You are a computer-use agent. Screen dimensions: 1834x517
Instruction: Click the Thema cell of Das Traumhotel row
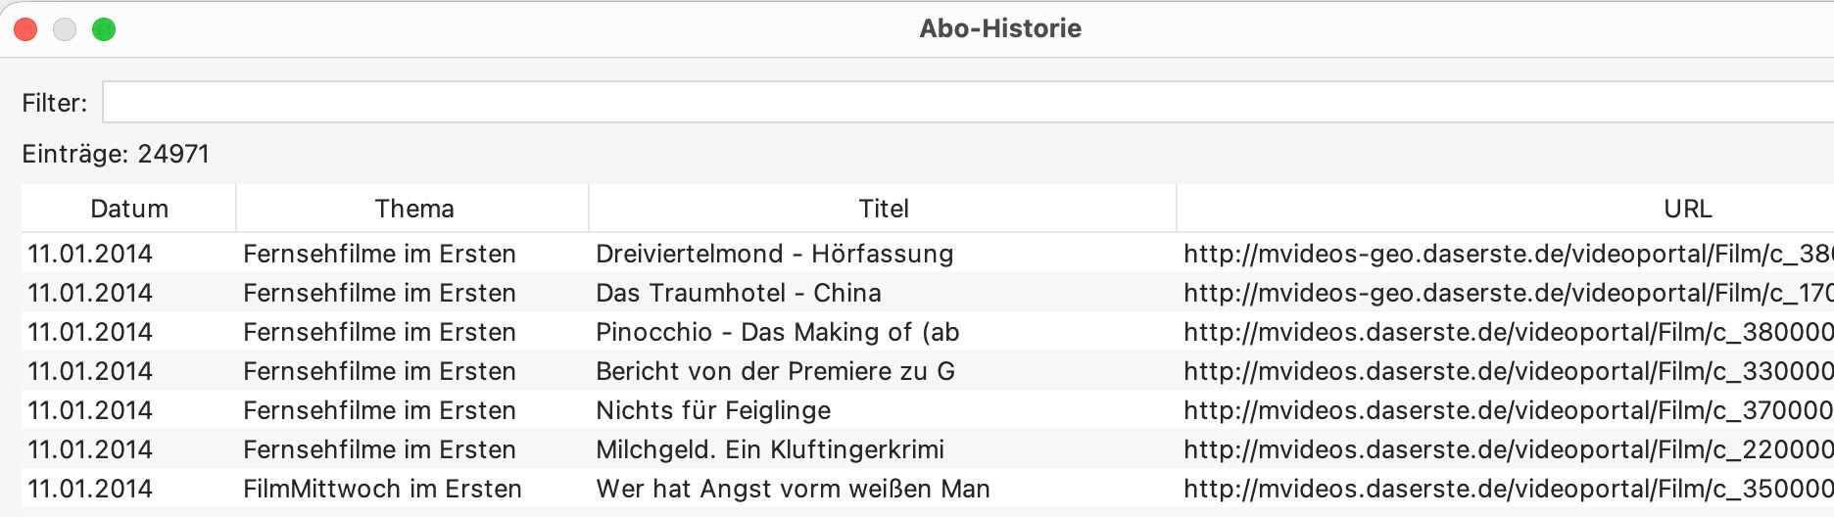pos(379,293)
